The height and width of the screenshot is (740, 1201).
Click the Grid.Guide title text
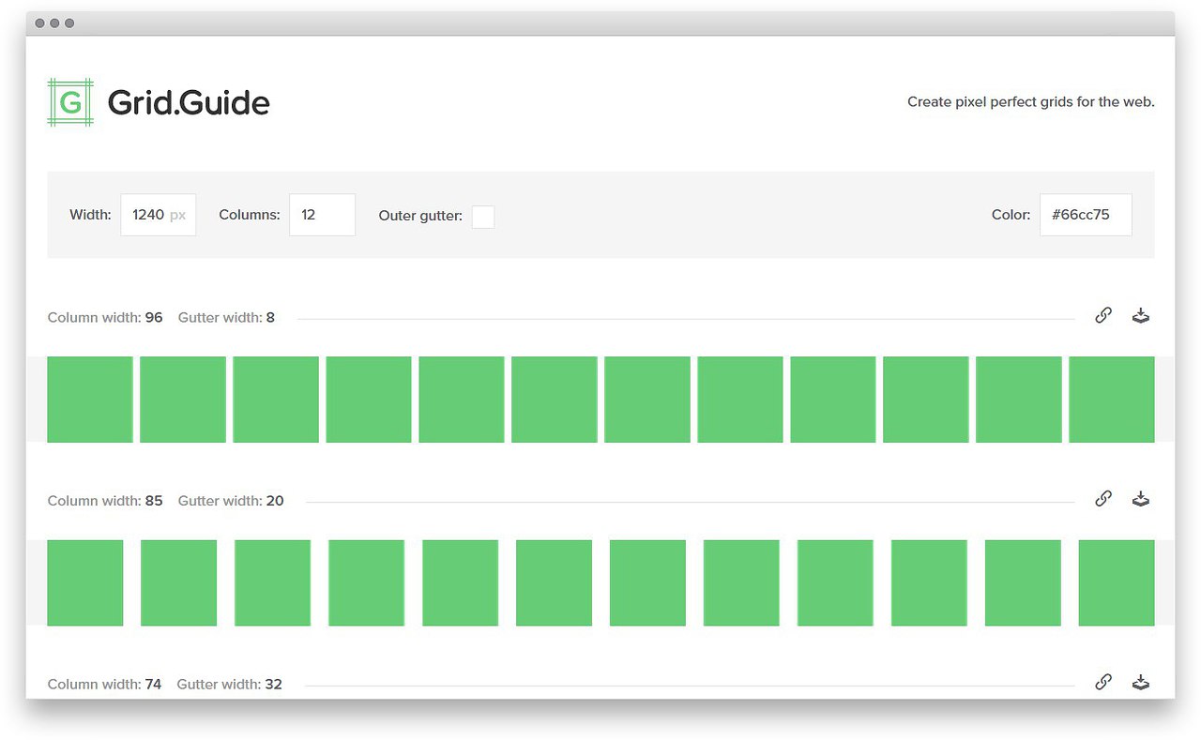(x=189, y=102)
